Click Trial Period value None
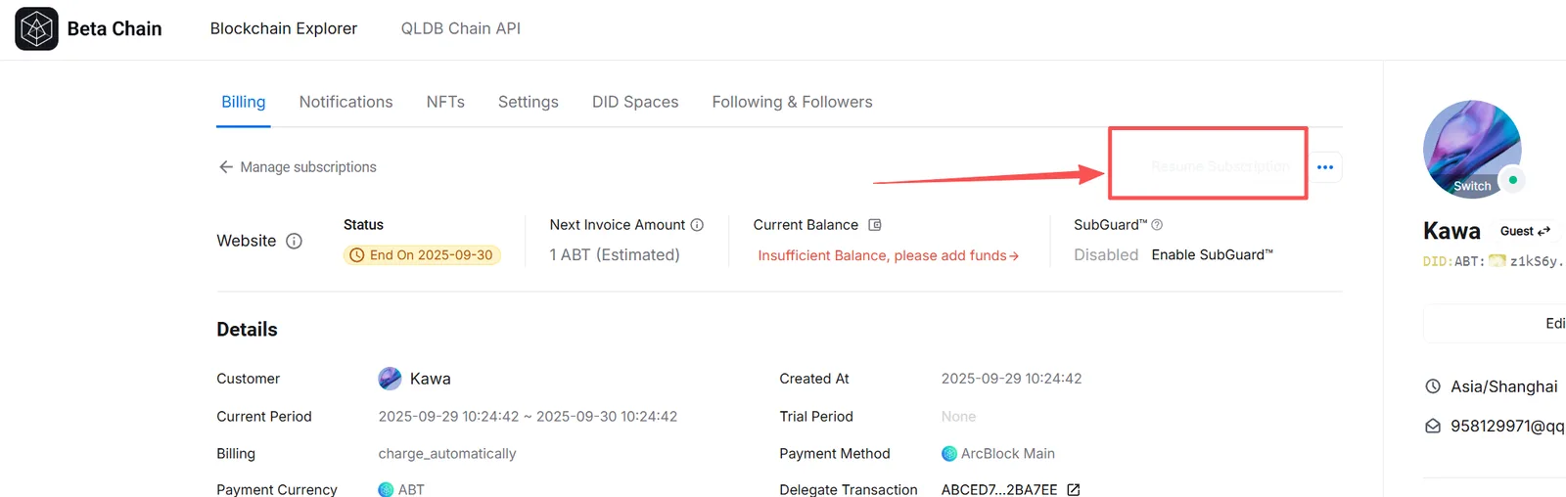 [x=958, y=417]
